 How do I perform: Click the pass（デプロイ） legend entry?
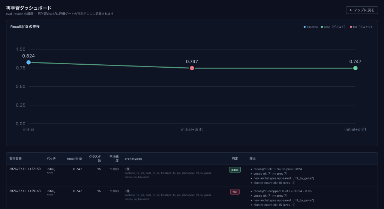pos(333,27)
